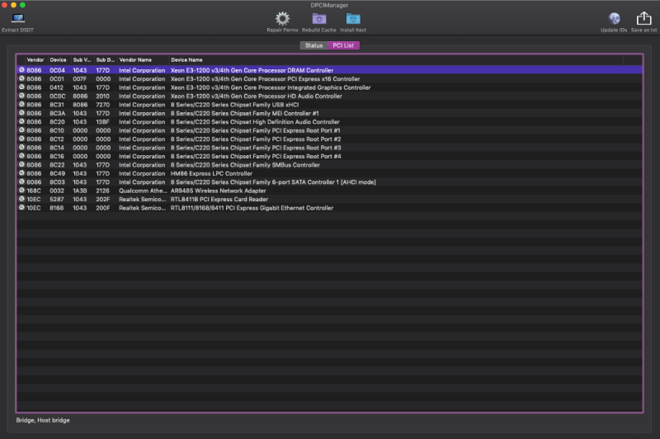Select the SMBus Controller row
Image resolution: width=660 pixels, height=439 pixels.
click(x=245, y=165)
